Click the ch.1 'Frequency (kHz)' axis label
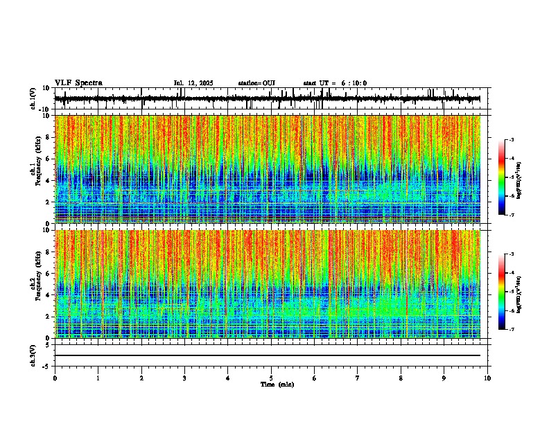549x424 pixels. 38,161
